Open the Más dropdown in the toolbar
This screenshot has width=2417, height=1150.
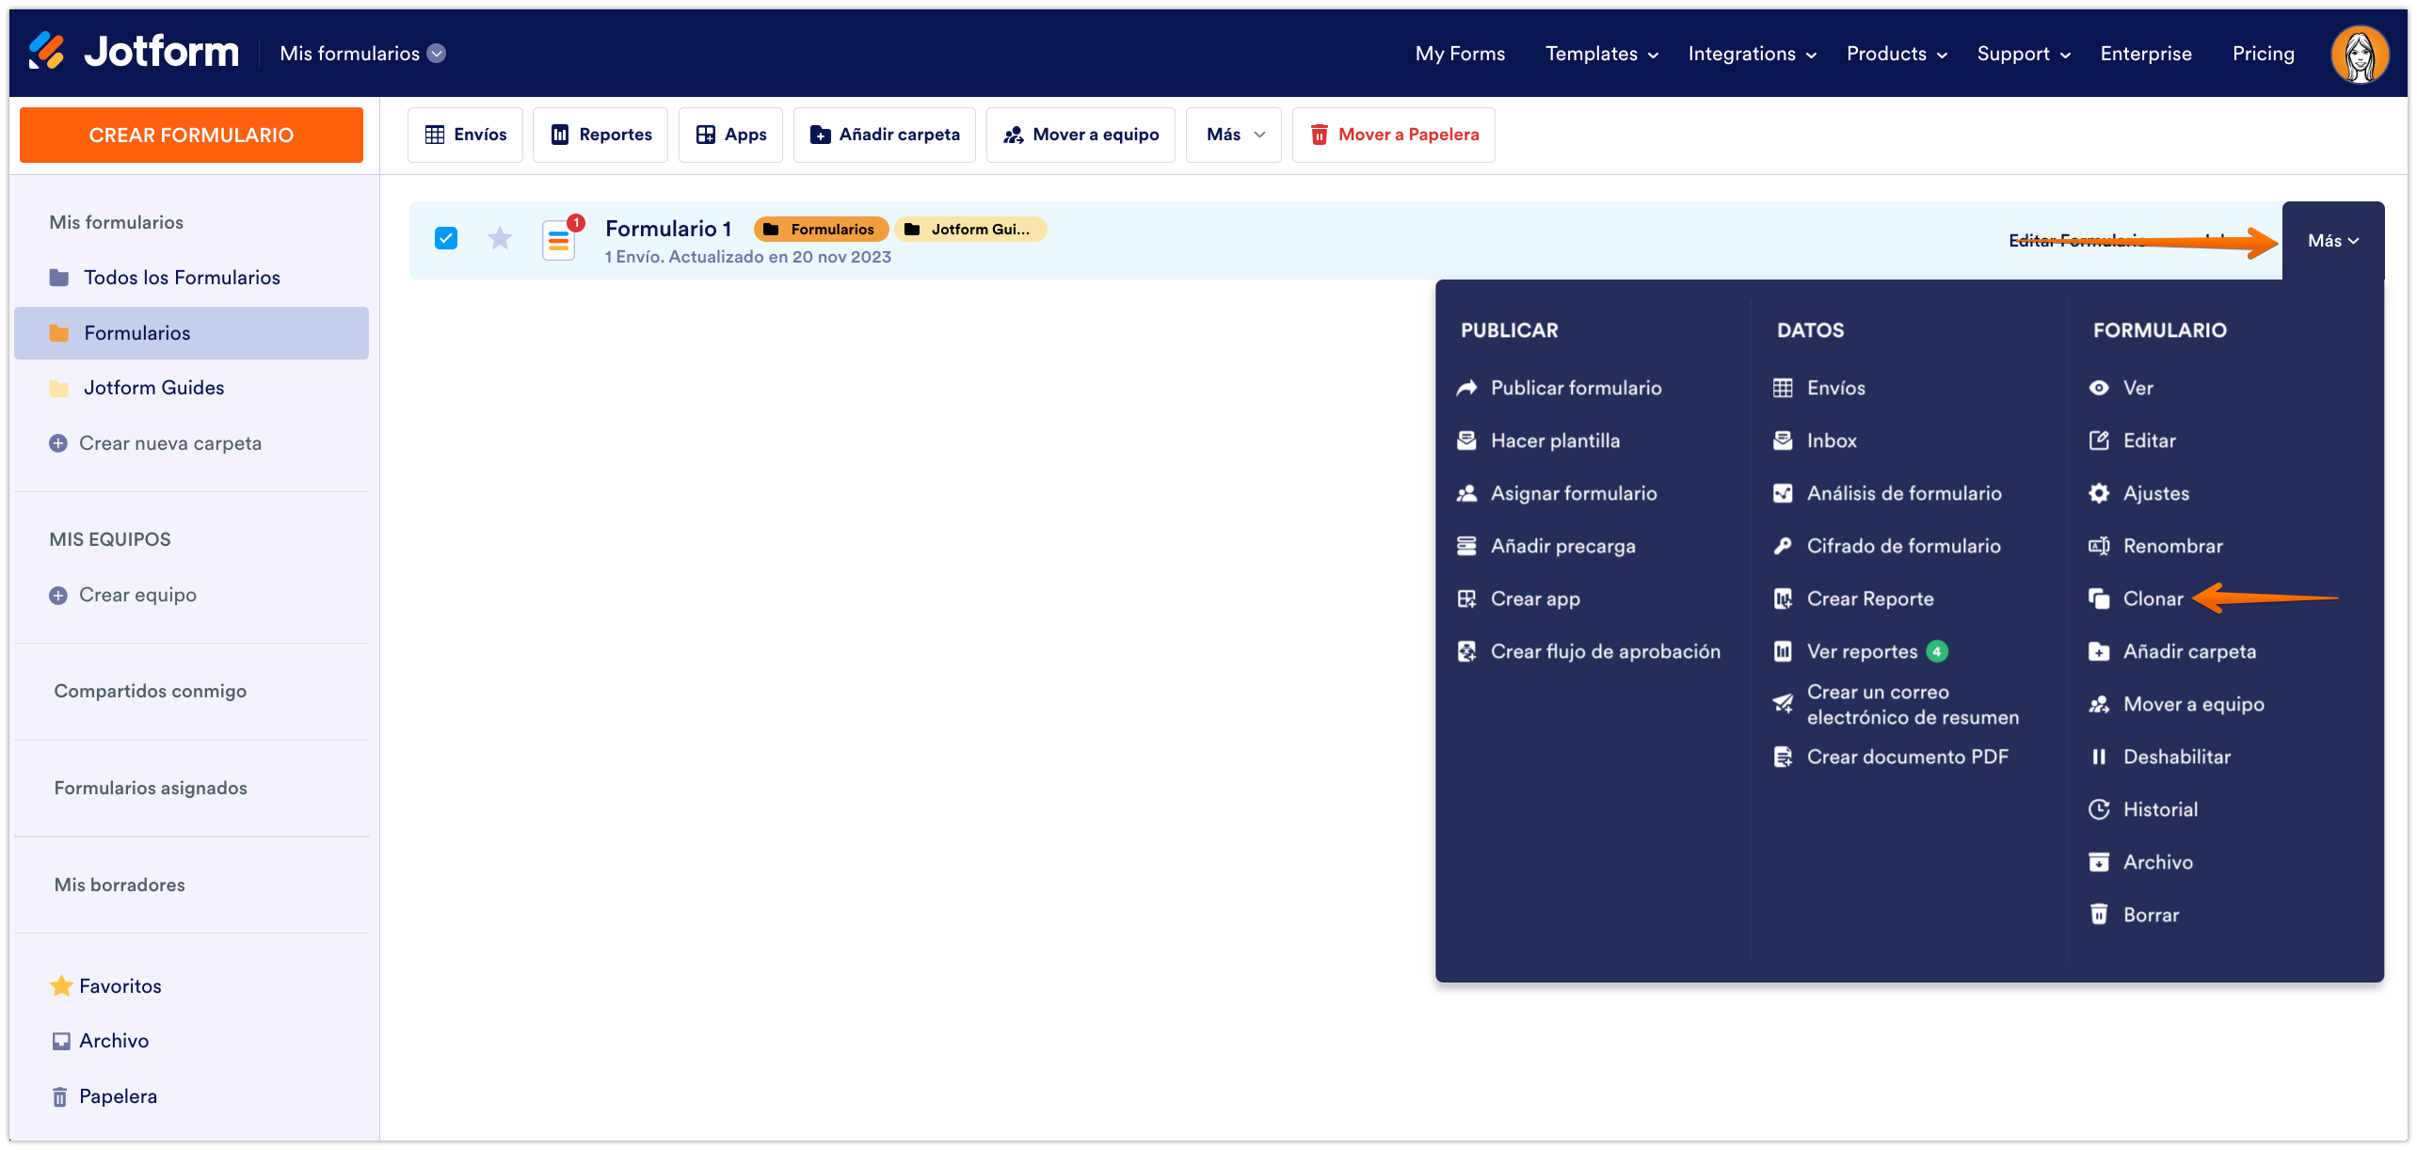coord(1233,135)
